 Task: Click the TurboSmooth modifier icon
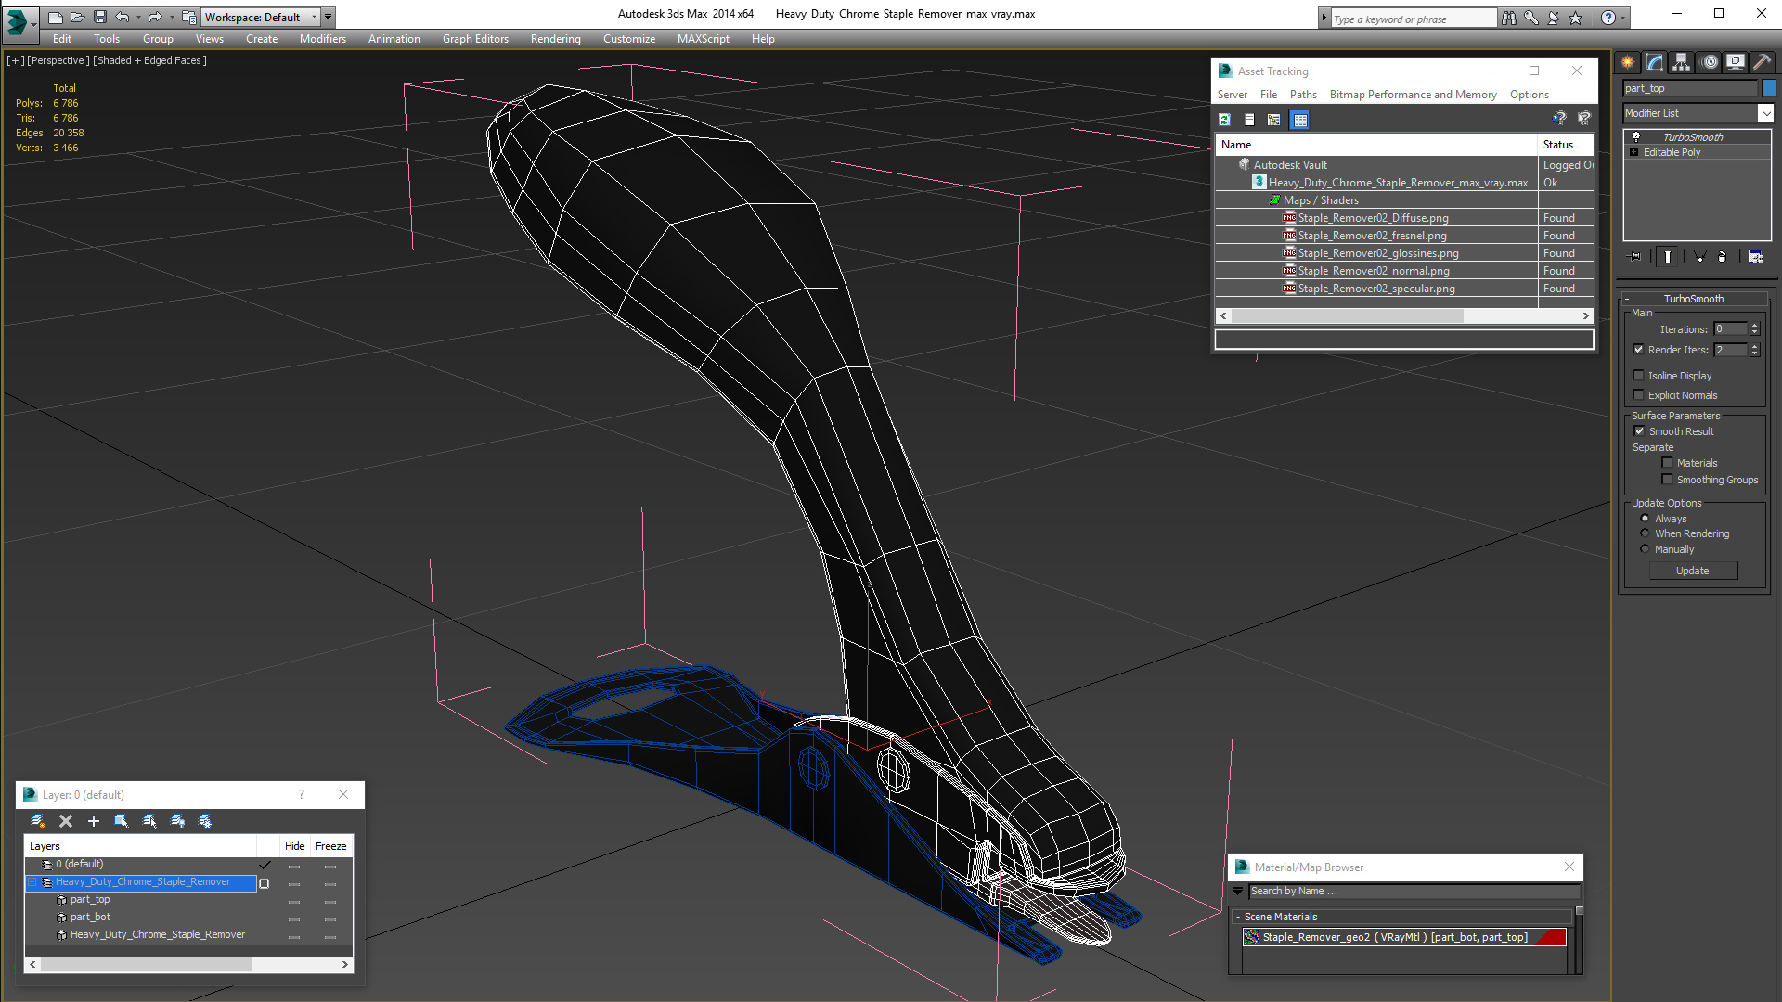pos(1636,135)
